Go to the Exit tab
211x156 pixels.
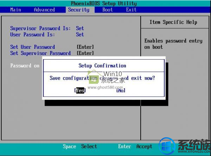point(131,10)
